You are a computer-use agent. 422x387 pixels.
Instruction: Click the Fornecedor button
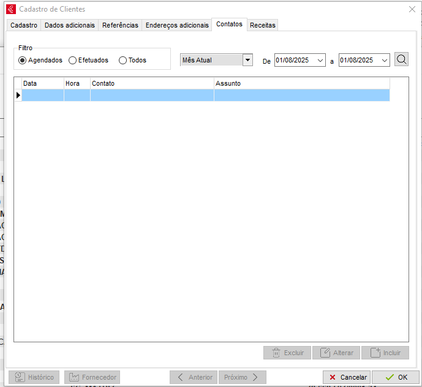92,377
